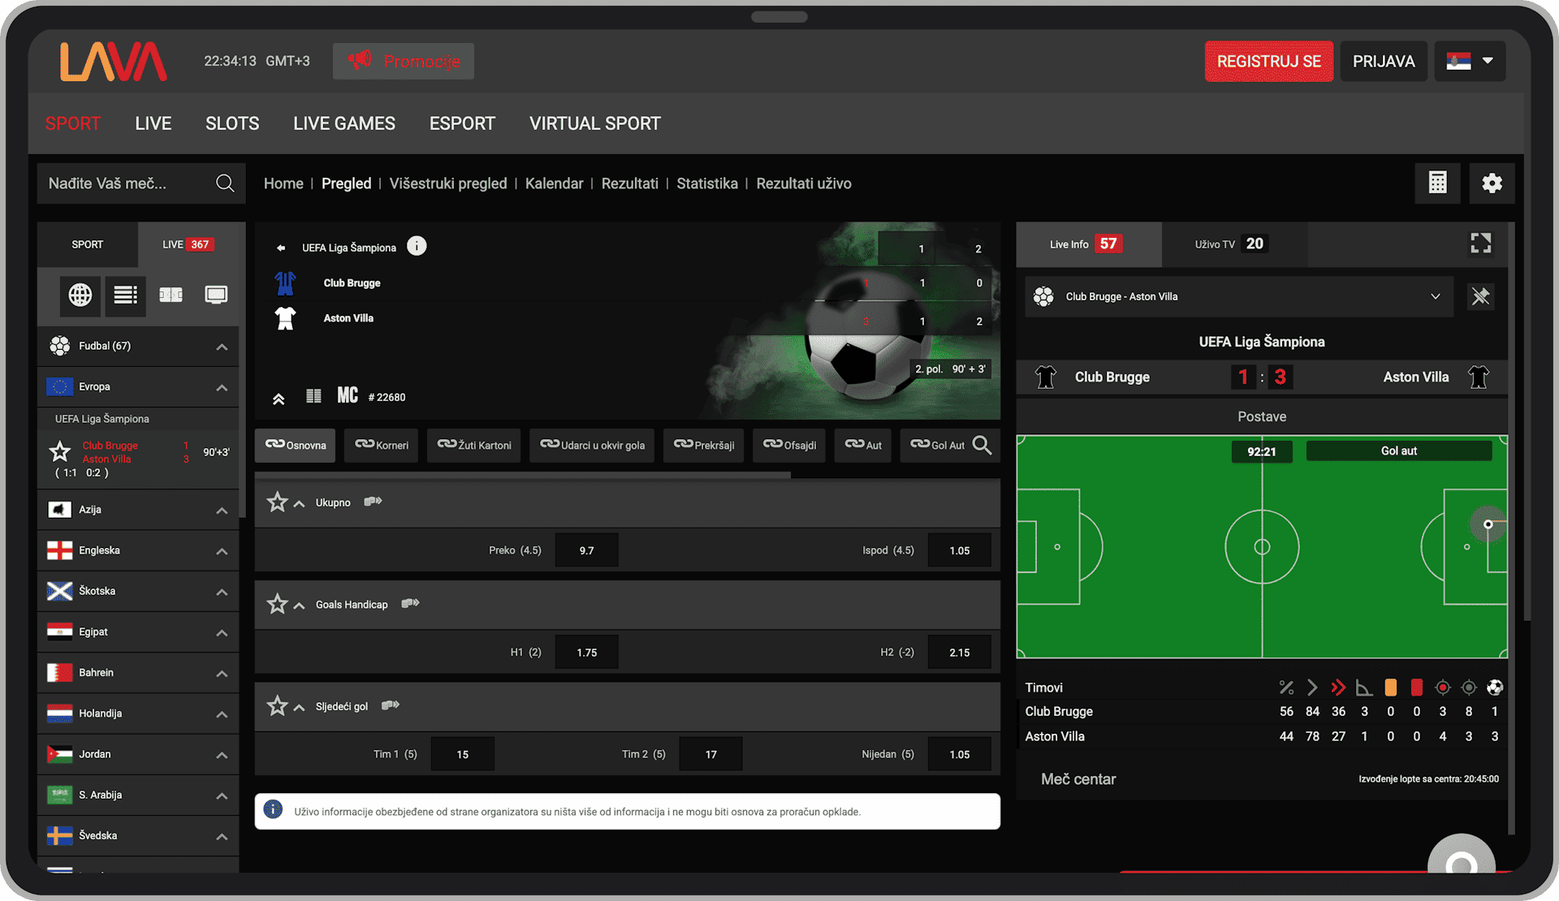Click the pin icon next to match selector
The width and height of the screenshot is (1559, 901).
tap(1480, 296)
